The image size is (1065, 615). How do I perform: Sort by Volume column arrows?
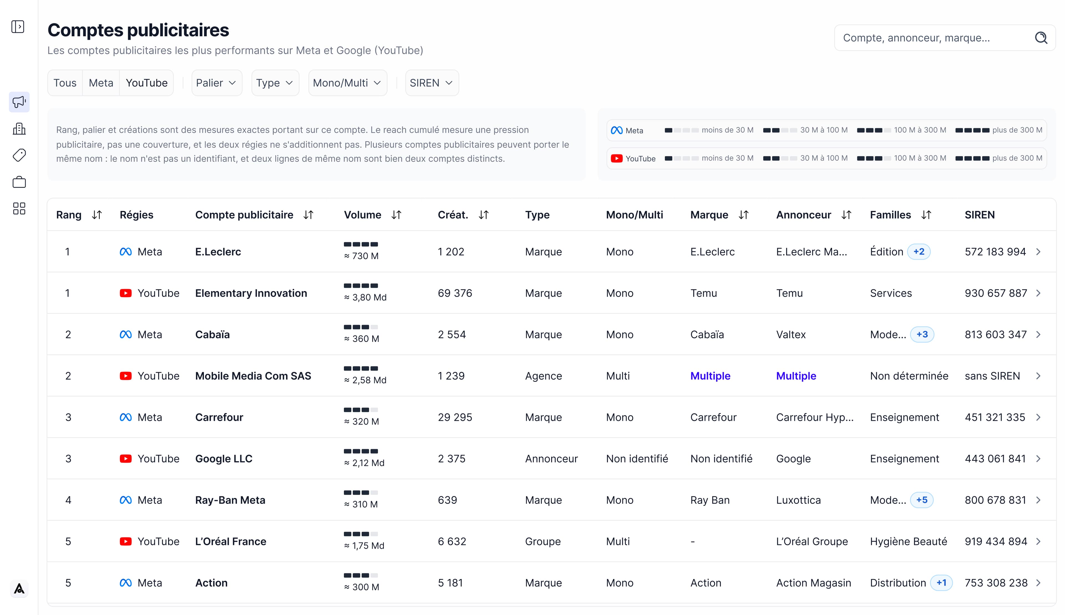click(x=396, y=215)
